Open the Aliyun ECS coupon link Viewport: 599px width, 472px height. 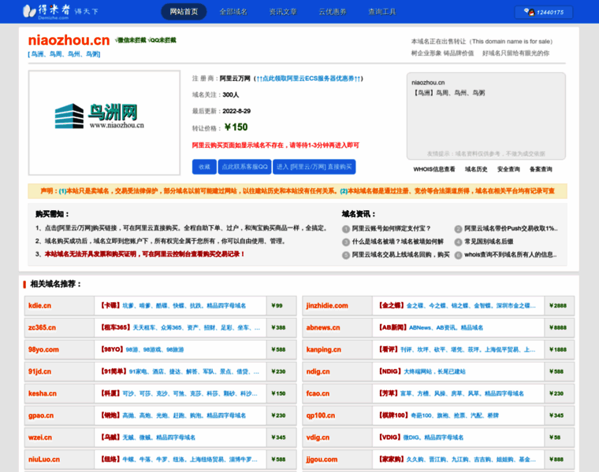308,79
